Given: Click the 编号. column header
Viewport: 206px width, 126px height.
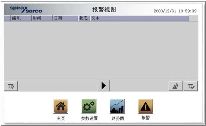Looking at the screenshot, I should click(21, 18).
